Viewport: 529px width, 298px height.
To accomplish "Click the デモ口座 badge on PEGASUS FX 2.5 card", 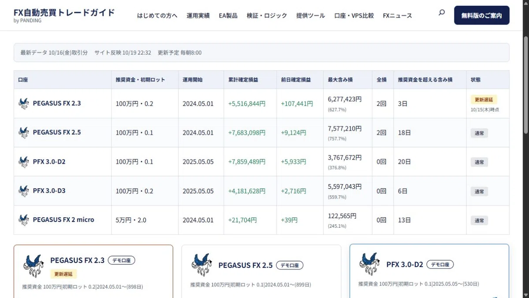I will [x=290, y=265].
